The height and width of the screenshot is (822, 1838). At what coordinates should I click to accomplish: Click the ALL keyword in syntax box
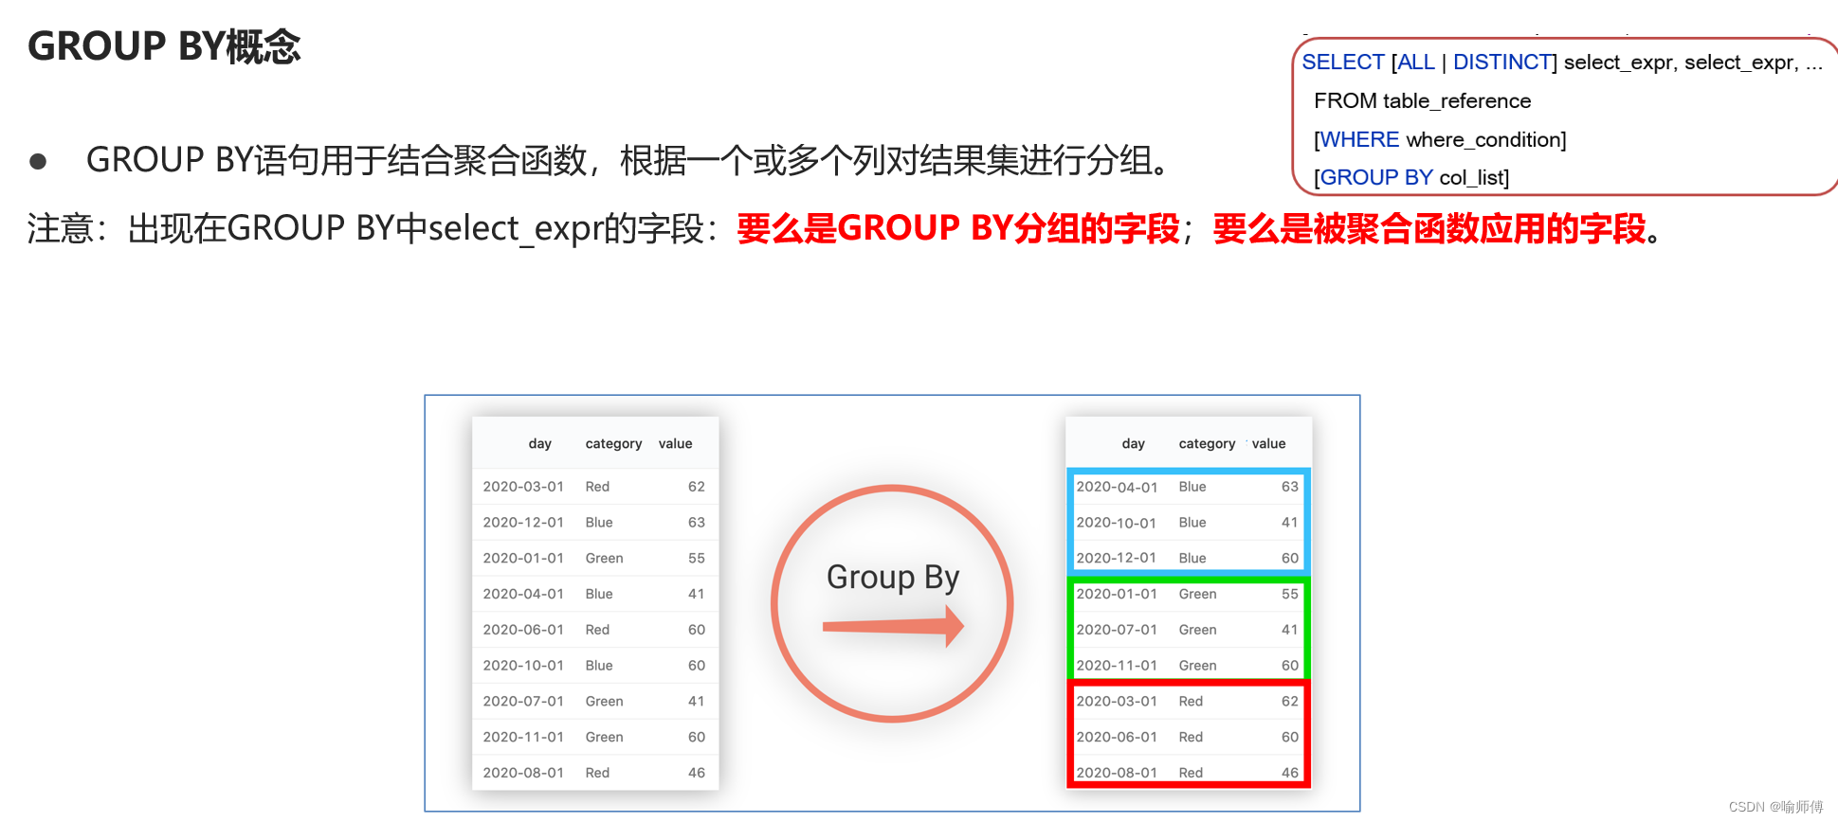[1416, 63]
